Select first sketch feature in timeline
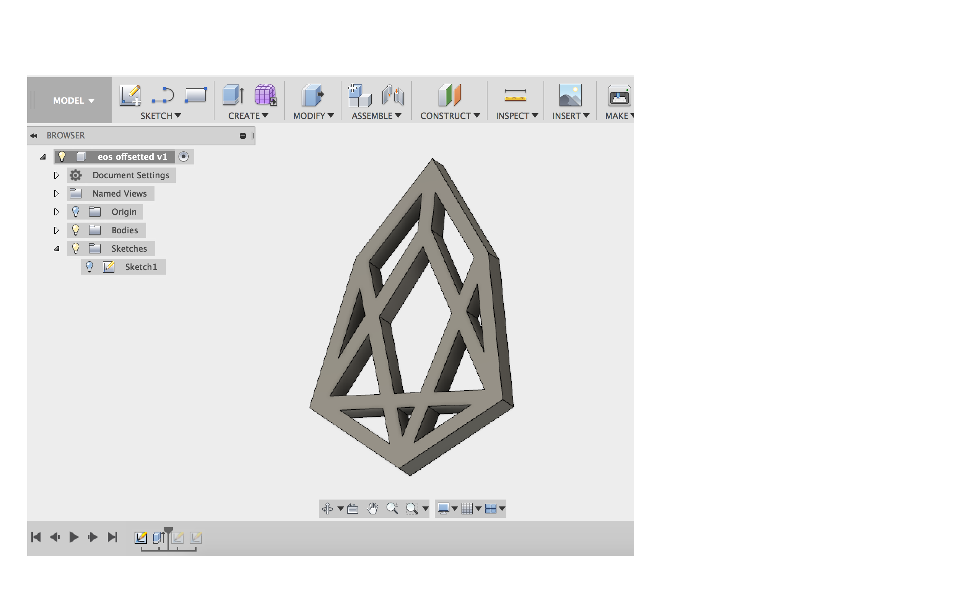This screenshot has width=979, height=612. coord(141,537)
